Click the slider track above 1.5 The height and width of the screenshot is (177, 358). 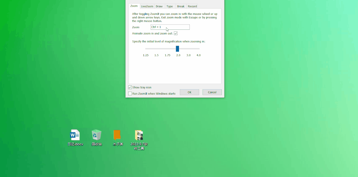(x=156, y=49)
